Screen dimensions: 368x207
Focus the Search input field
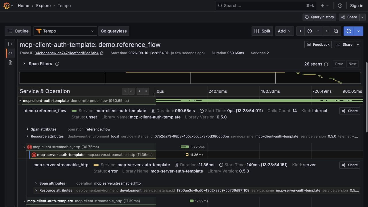[x=266, y=5]
